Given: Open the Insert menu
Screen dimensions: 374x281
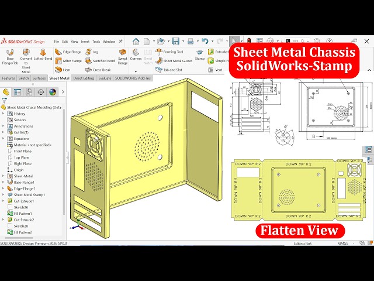Looking at the screenshot, I should (x=85, y=42).
